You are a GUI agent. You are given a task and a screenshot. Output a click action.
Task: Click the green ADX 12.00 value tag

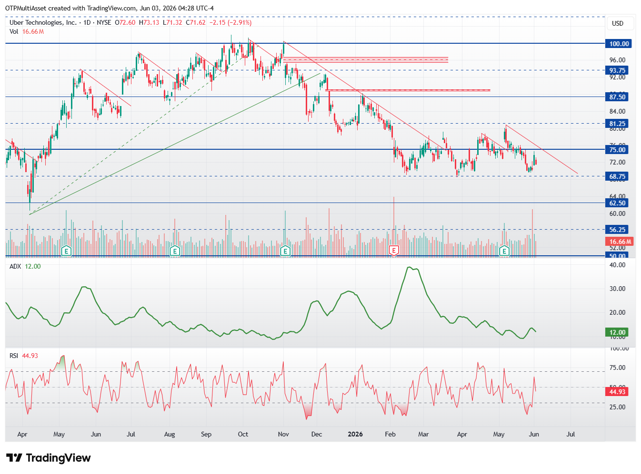(x=617, y=332)
